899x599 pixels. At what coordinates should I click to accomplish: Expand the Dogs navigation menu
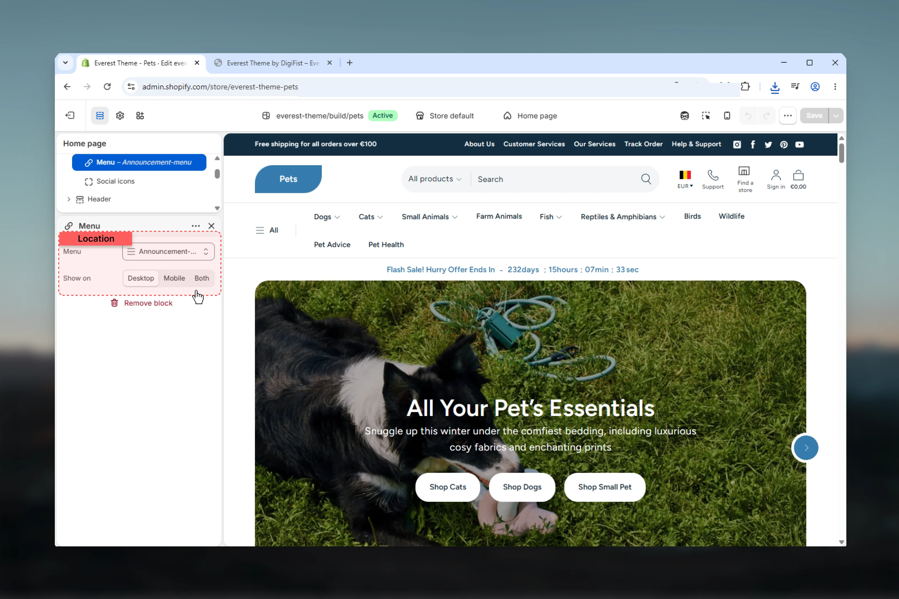pyautogui.click(x=327, y=216)
